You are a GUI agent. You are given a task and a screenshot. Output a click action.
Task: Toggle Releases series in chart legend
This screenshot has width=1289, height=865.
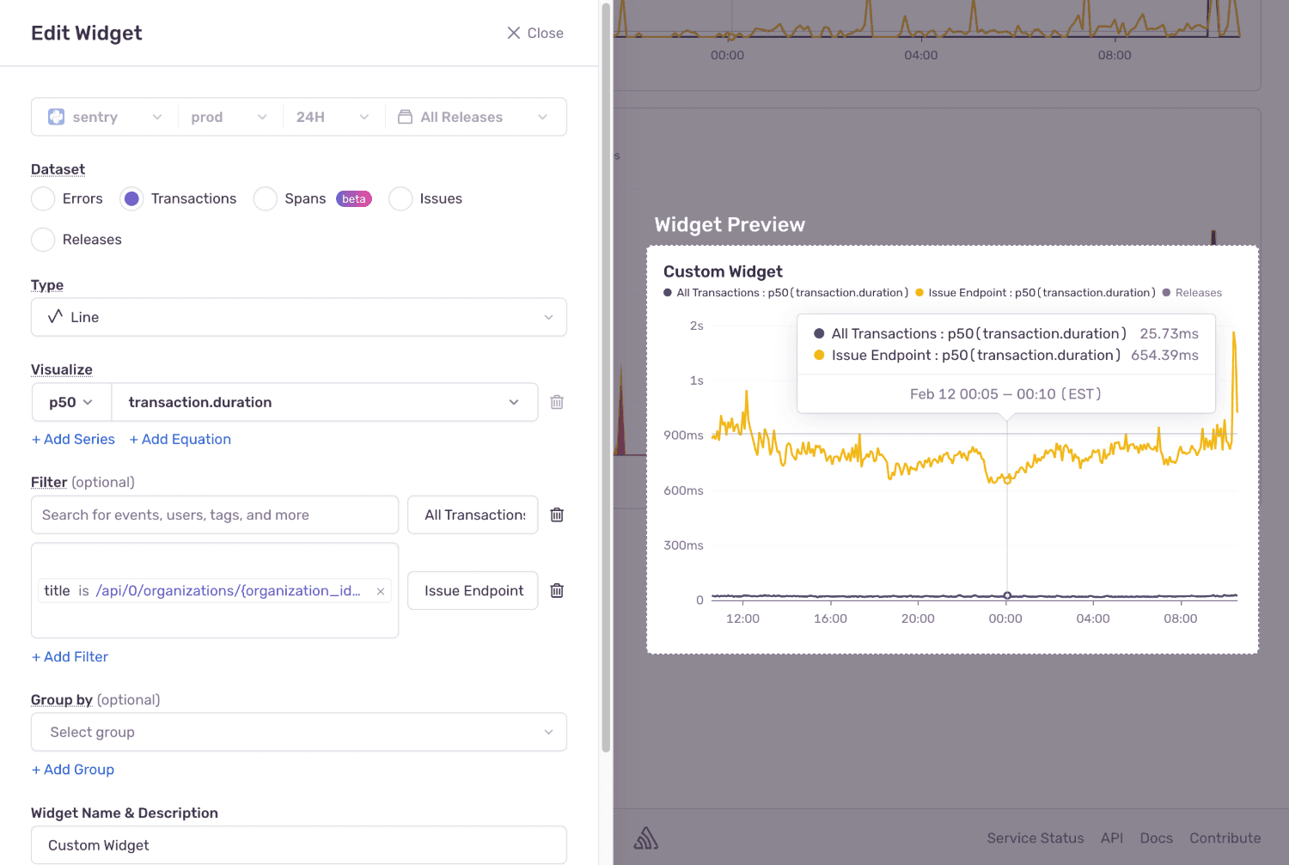pos(1197,293)
